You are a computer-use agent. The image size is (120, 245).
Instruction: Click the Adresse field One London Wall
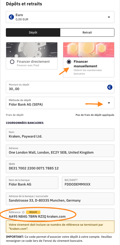pyautogui.click(x=60, y=151)
